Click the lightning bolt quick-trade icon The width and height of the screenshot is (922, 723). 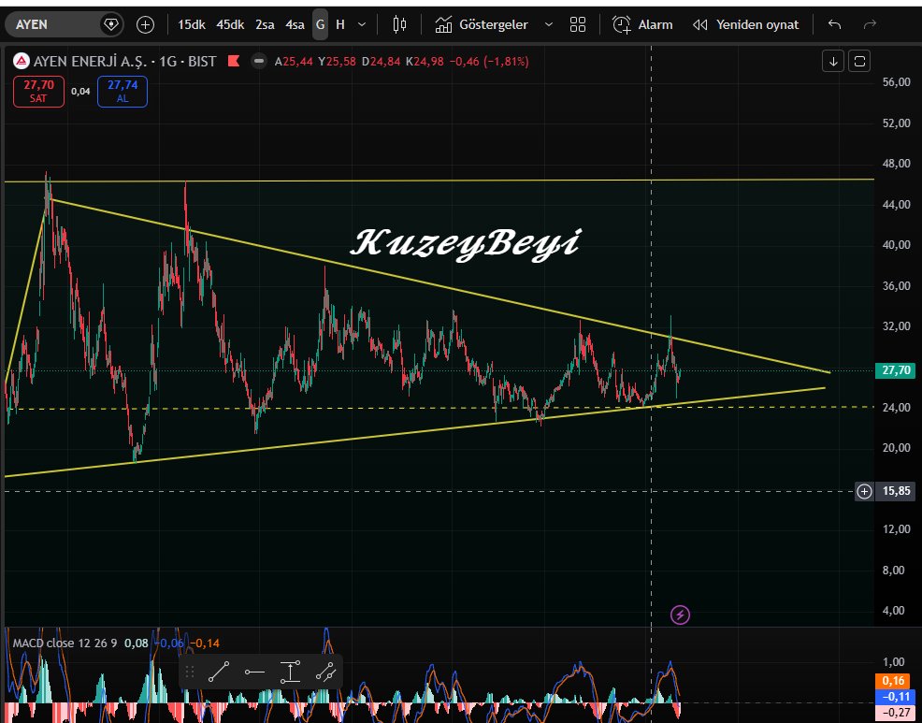coord(679,615)
